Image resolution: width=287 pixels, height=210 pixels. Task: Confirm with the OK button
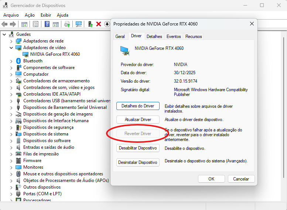[x=211, y=179]
